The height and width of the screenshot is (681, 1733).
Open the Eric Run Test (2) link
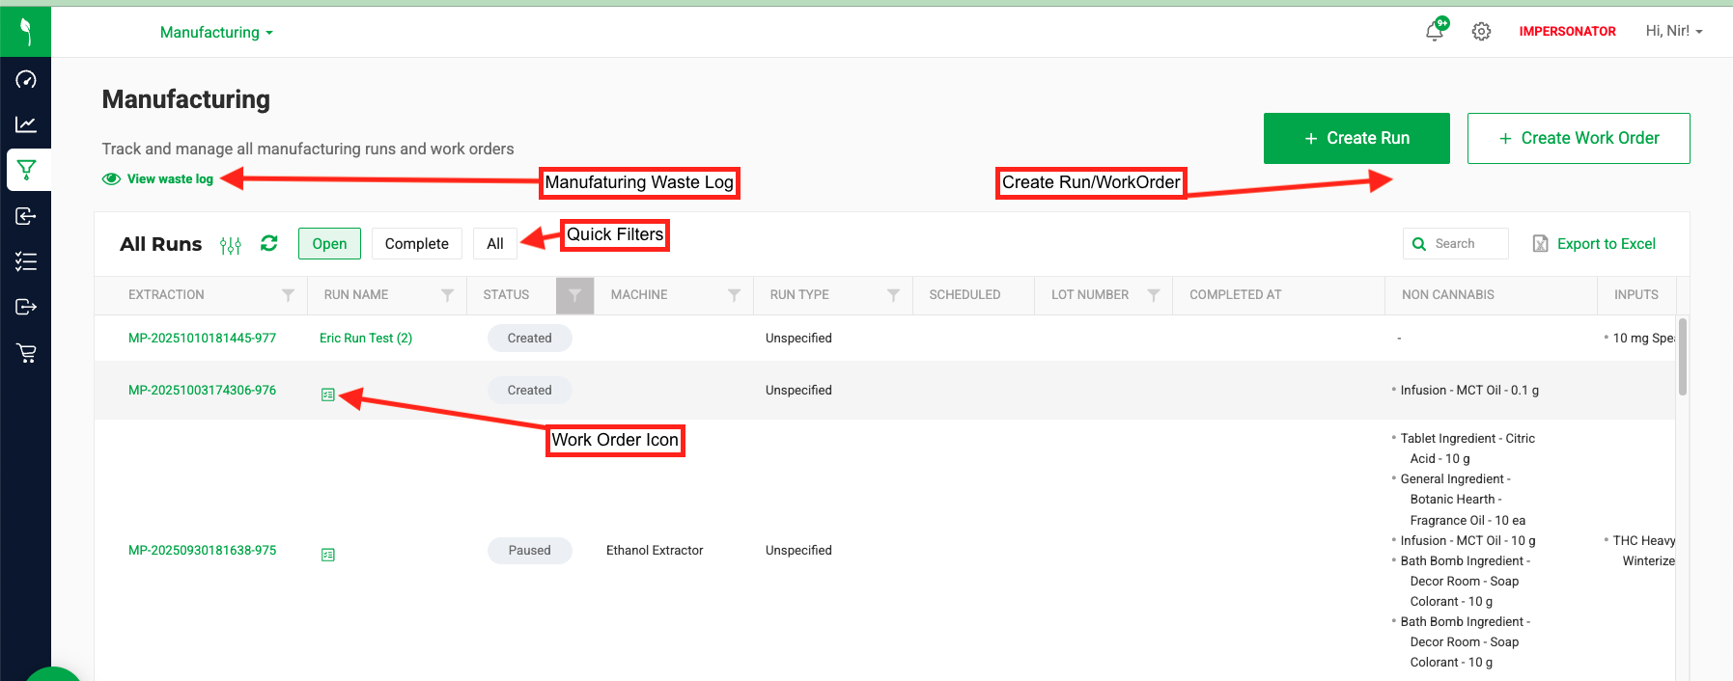pos(366,338)
